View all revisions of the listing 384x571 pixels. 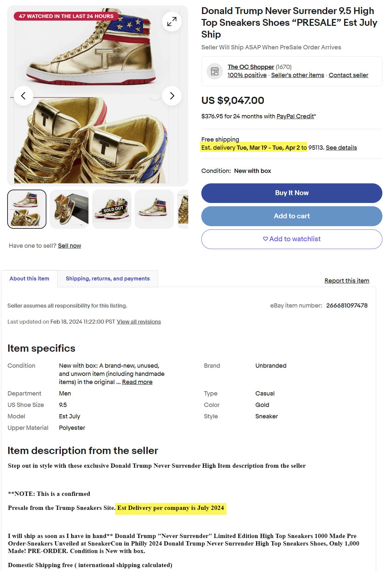point(139,322)
